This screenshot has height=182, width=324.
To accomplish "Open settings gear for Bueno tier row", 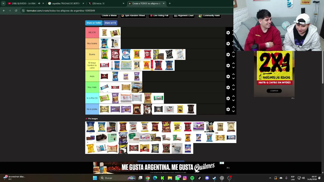I will [x=228, y=55].
